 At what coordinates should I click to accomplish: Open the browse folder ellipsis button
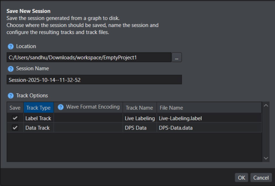coord(177,58)
